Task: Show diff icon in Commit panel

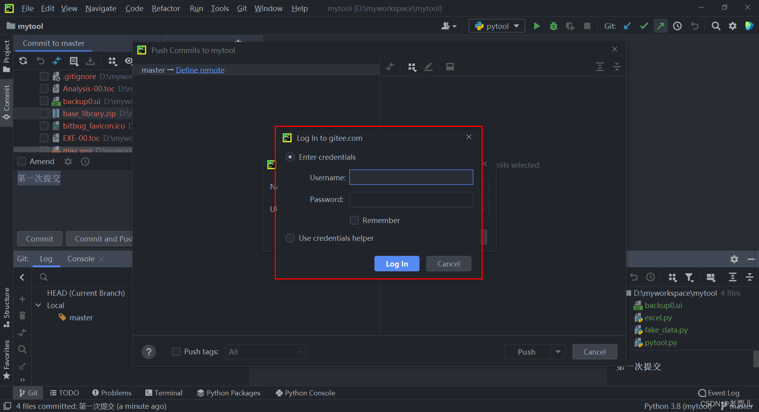Action: (x=57, y=61)
